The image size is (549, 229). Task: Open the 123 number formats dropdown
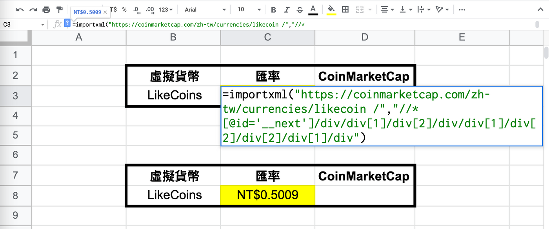coord(166,9)
